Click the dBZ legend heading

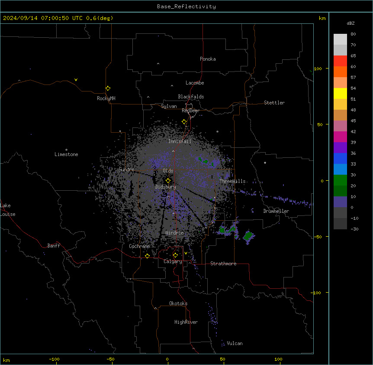click(350, 23)
